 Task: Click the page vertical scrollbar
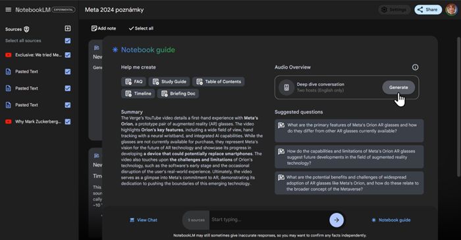tap(458, 107)
